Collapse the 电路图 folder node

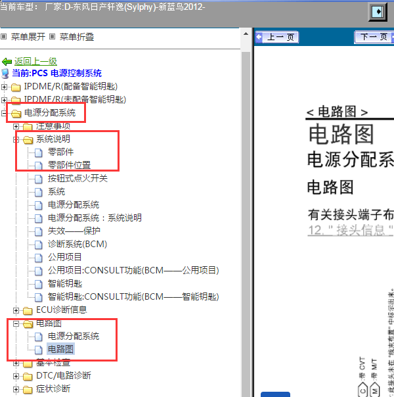16,324
